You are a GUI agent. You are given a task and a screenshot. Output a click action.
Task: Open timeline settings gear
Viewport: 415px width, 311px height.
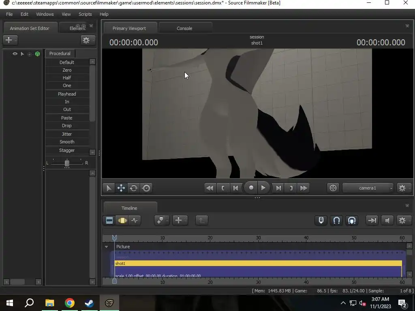pyautogui.click(x=402, y=220)
